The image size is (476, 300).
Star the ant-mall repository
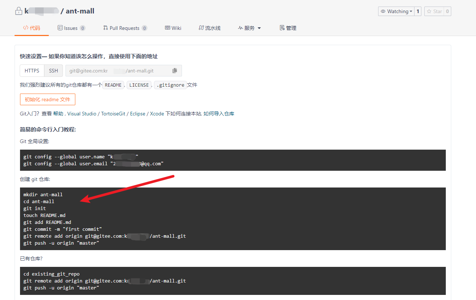(x=434, y=12)
